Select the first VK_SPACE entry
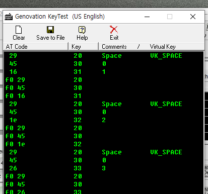Screen dimensions: 208x194 coord(166,56)
